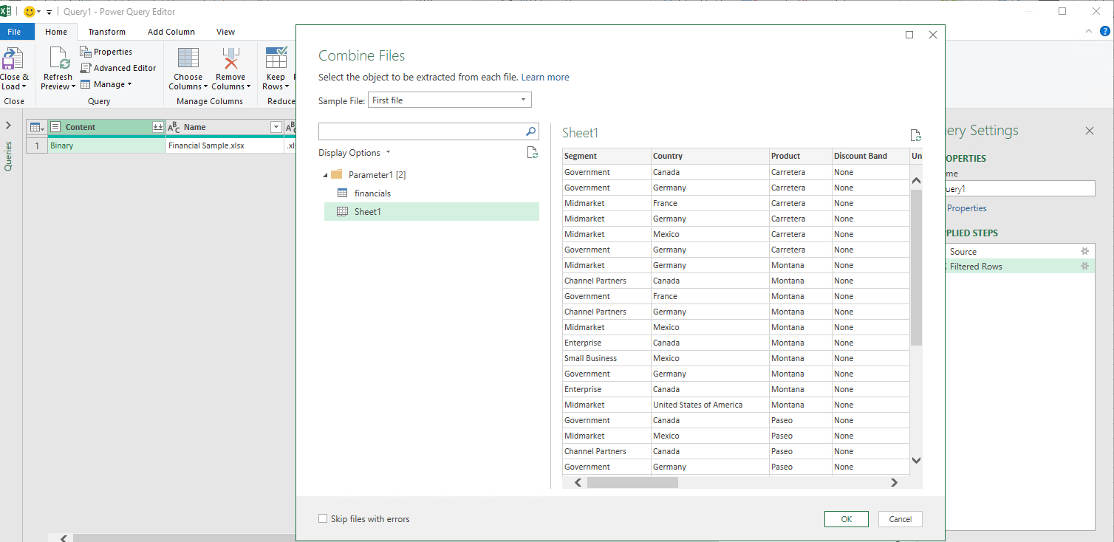The height and width of the screenshot is (542, 1114).
Task: Open the Name column filter dropdown
Action: click(x=276, y=127)
